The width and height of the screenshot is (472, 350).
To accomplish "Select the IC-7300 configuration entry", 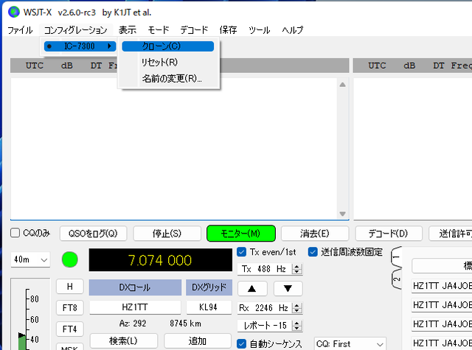I will coord(80,46).
